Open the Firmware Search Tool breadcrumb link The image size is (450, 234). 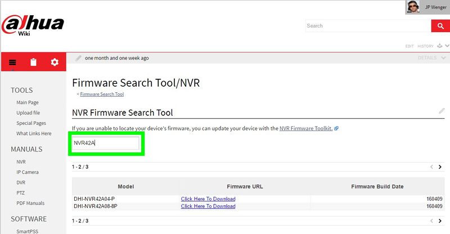(x=102, y=94)
